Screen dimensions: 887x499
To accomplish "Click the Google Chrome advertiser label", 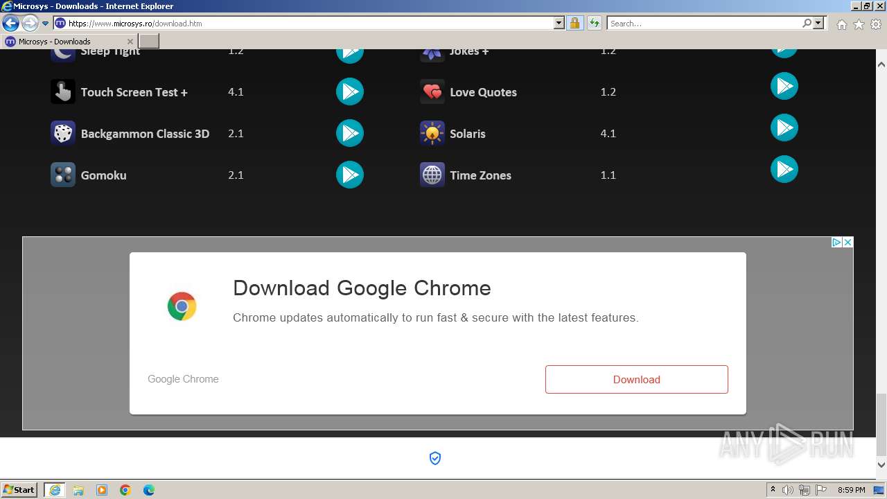I will pos(183,379).
